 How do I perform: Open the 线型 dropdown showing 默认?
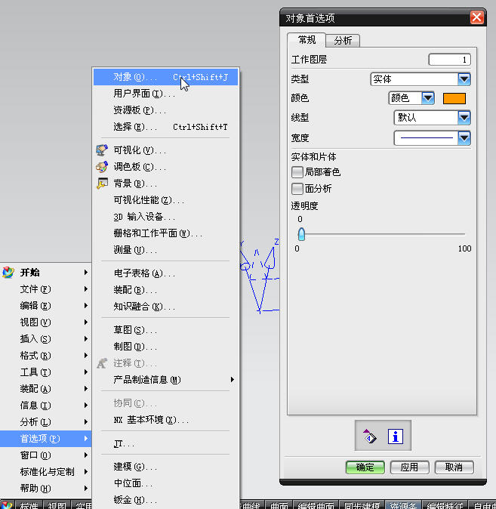pos(432,118)
